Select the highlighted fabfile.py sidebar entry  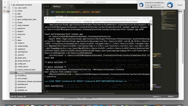click(x=26, y=73)
